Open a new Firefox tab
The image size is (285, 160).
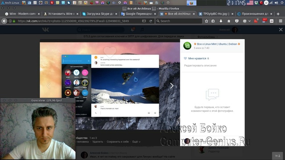click(278, 14)
